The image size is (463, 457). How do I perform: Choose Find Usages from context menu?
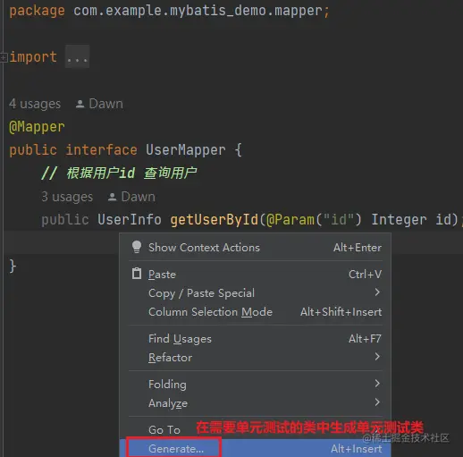(x=256, y=339)
